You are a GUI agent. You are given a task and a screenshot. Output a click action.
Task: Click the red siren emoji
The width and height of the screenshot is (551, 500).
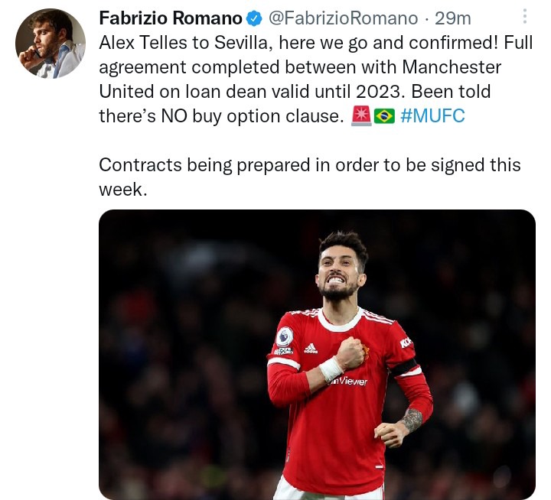pyautogui.click(x=361, y=115)
